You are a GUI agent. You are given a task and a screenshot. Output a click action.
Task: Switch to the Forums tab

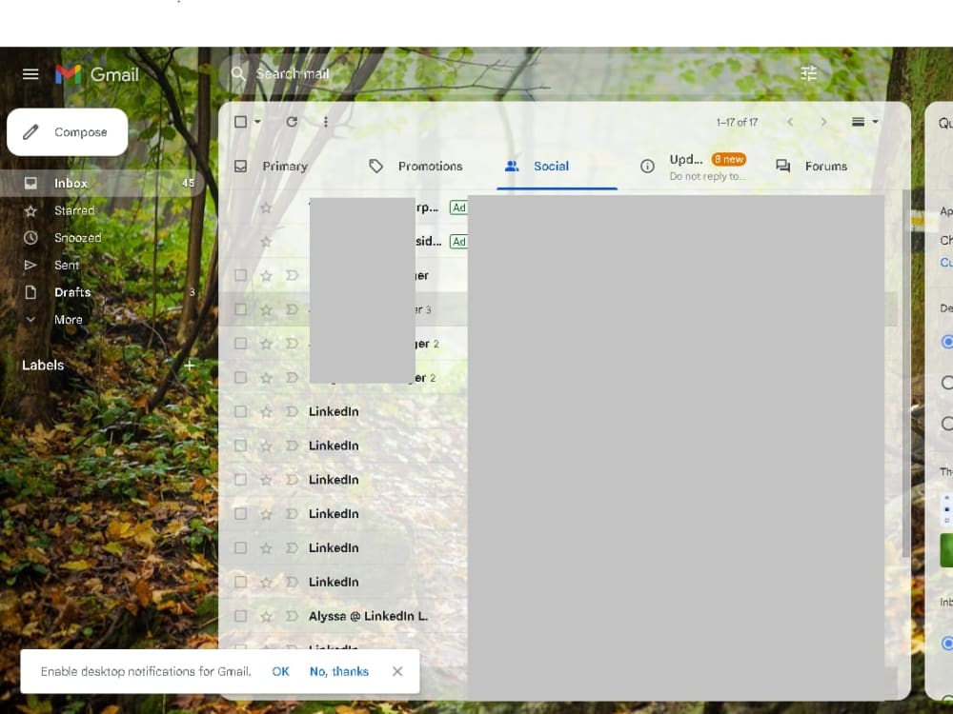pos(826,167)
